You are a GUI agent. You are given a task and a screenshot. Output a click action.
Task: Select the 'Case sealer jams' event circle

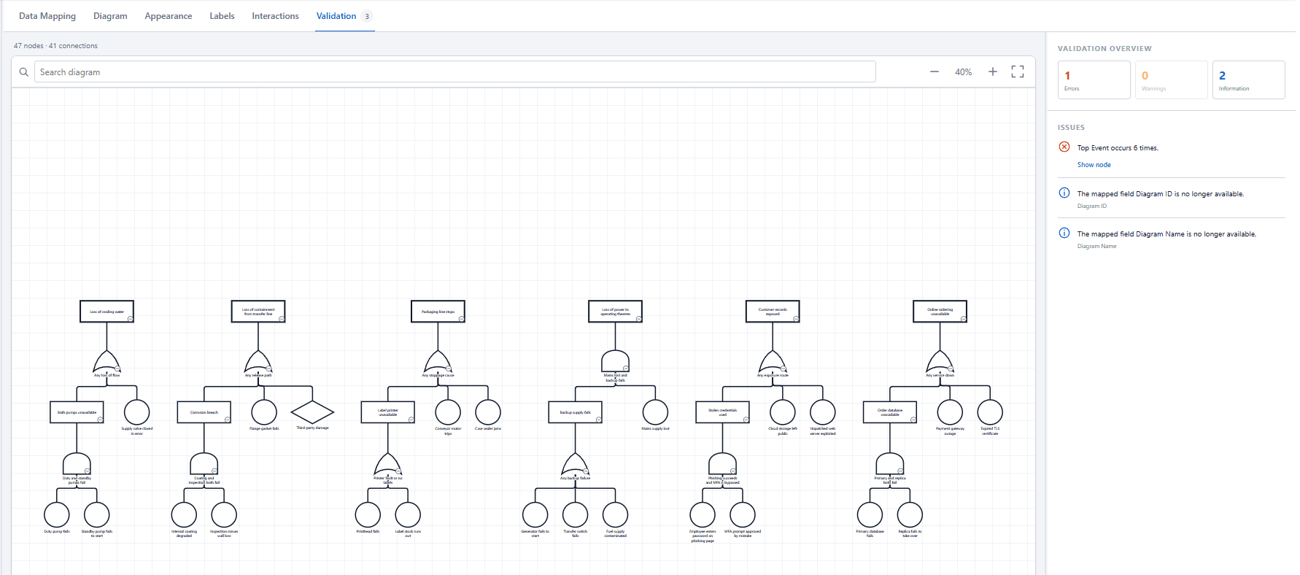(x=488, y=412)
